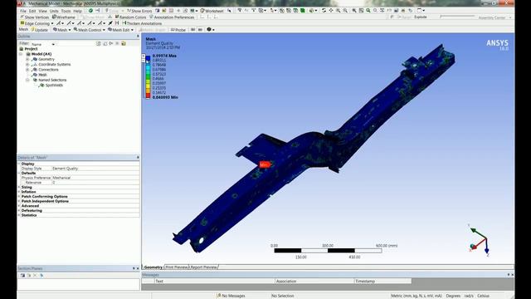Click the Zoom icon next to Pan
This screenshot has height=299, width=531.
pos(338,11)
